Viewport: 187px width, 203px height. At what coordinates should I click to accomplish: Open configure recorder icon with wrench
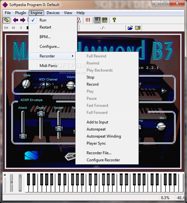[x=138, y=28]
